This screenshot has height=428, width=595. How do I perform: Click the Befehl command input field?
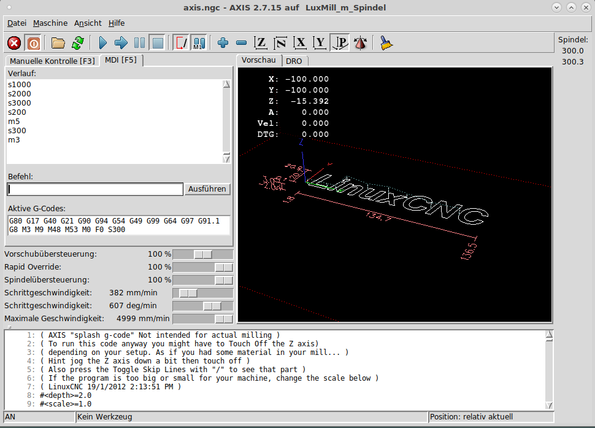click(x=95, y=189)
